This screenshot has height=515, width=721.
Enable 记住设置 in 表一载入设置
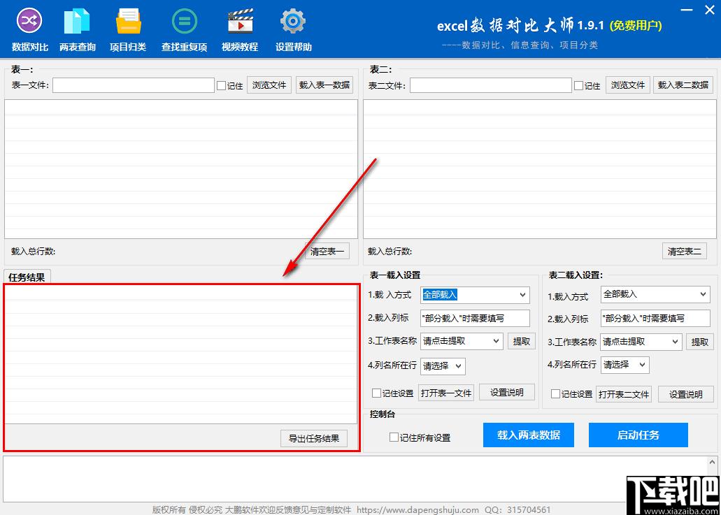point(376,393)
